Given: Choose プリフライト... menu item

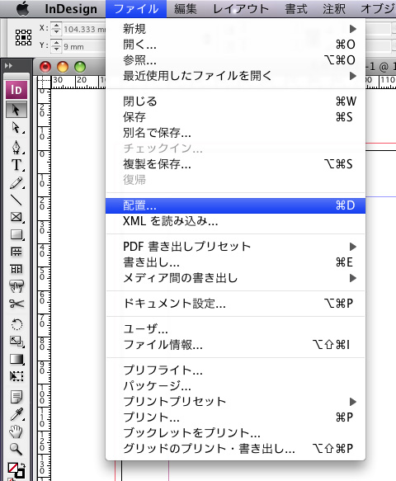Looking at the screenshot, I should (236, 370).
